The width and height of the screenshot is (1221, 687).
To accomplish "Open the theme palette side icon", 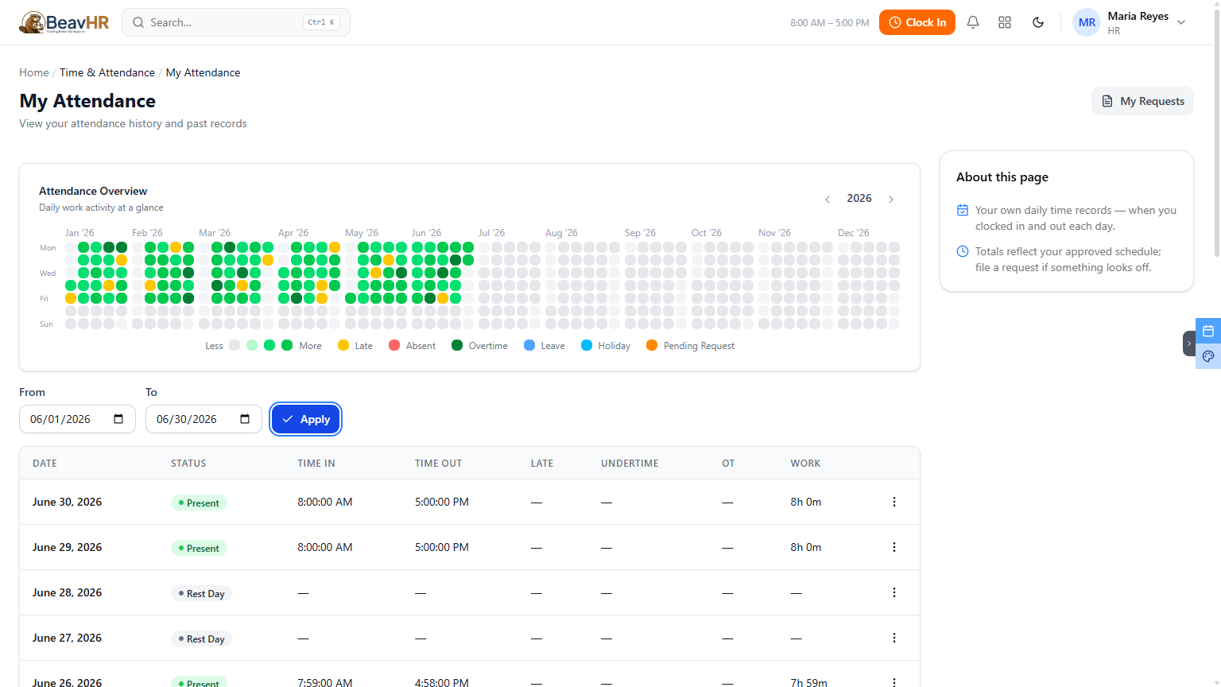I will click(x=1208, y=356).
